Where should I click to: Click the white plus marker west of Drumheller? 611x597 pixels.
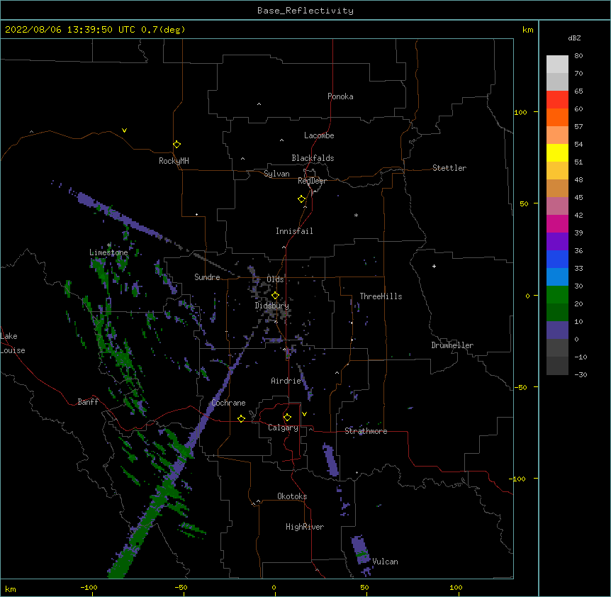(x=434, y=266)
